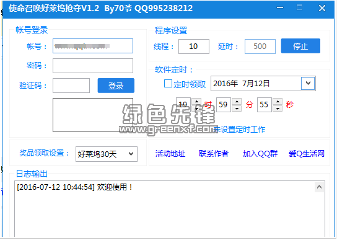337x240 pixels.
Task: Open the date picker dropdown arrow
Action: tap(308, 83)
